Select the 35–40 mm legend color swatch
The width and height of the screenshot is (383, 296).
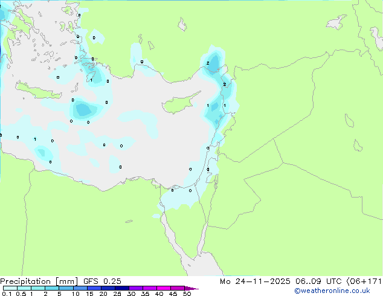point(150,288)
